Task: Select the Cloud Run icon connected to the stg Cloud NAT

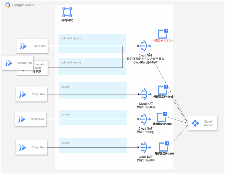Action: click(x=22, y=119)
